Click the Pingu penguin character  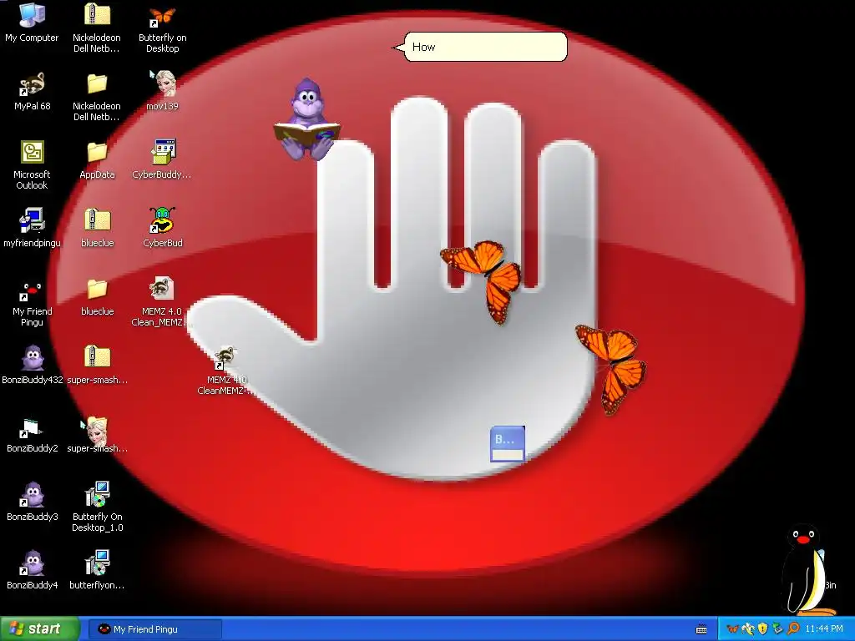[808, 569]
